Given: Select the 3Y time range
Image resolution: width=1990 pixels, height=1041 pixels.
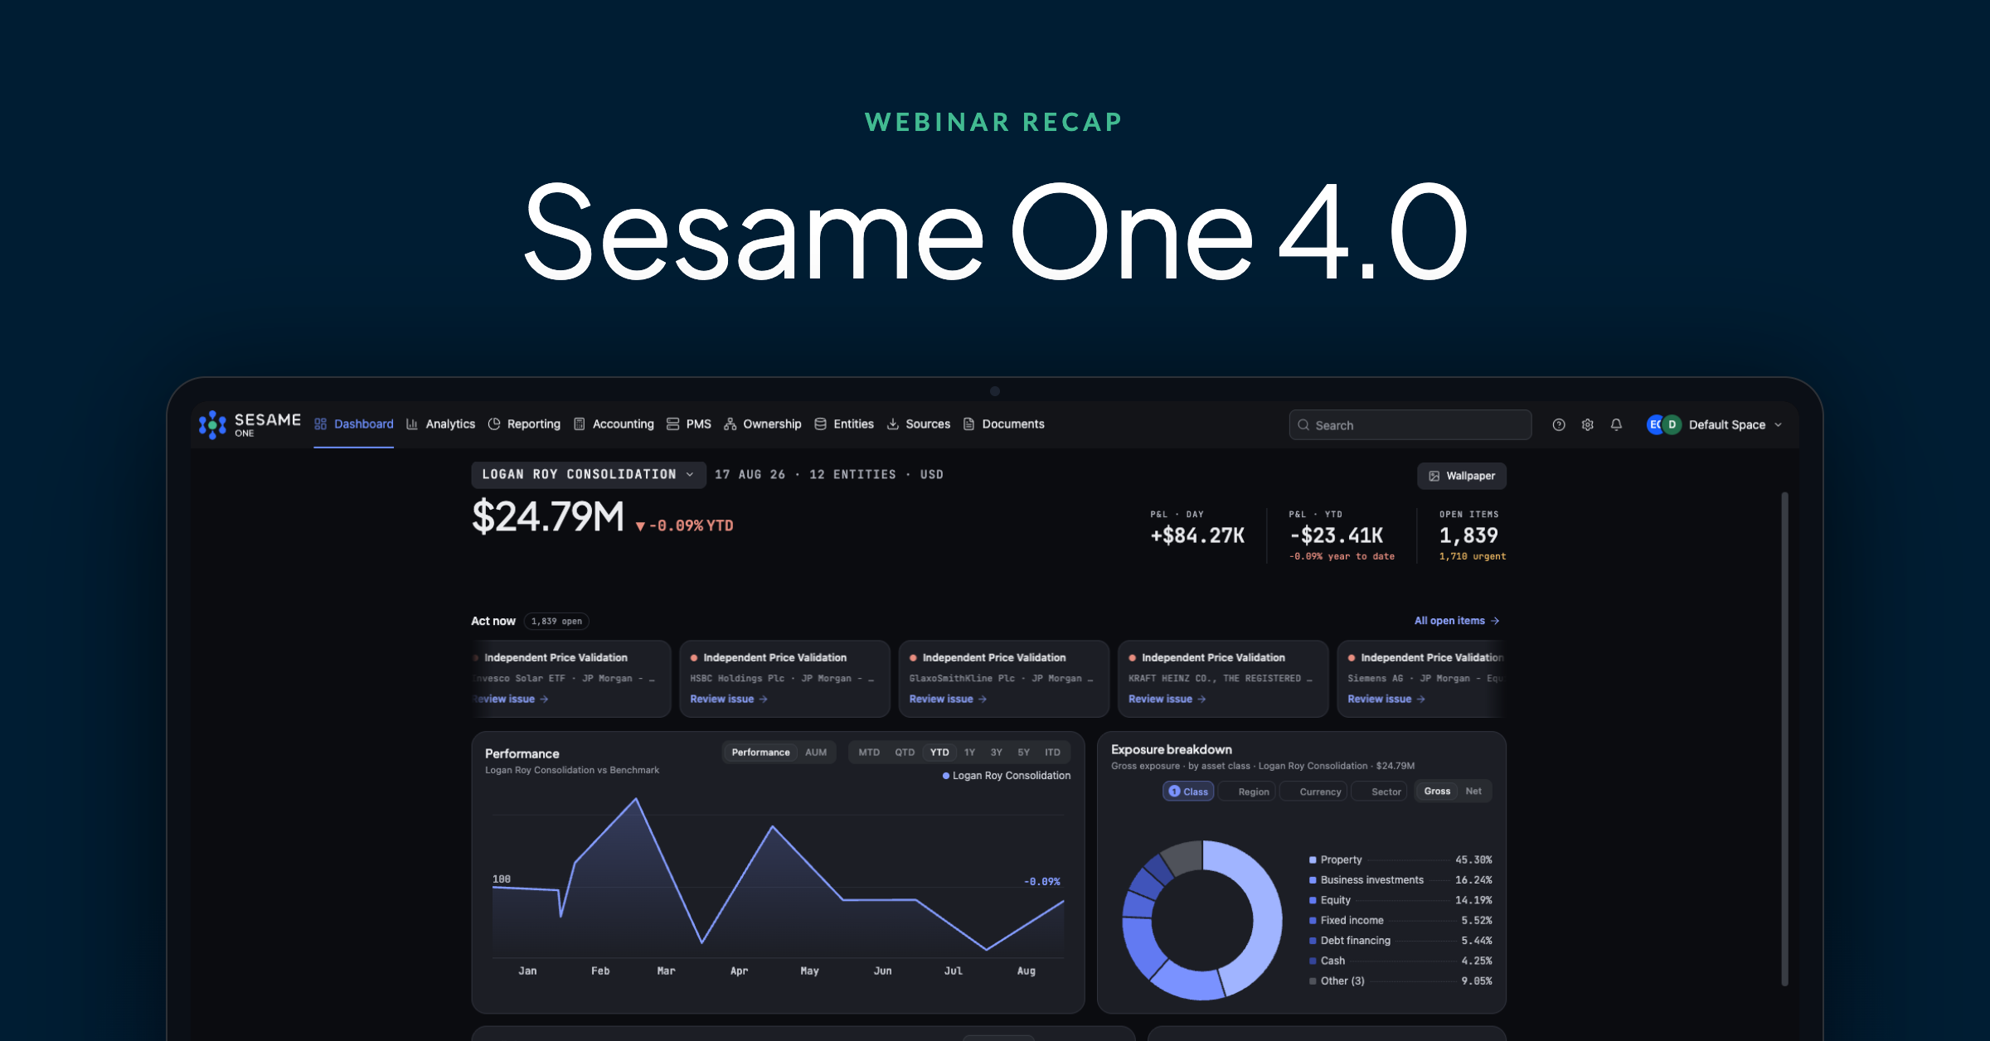Looking at the screenshot, I should 997,753.
